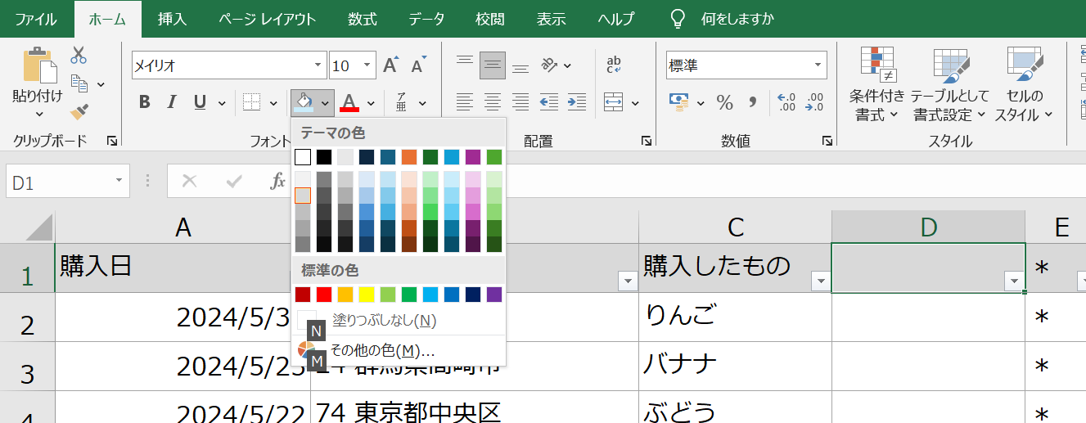The width and height of the screenshot is (1086, 423).
Task: Increase font size with large A icon
Action: 390,65
